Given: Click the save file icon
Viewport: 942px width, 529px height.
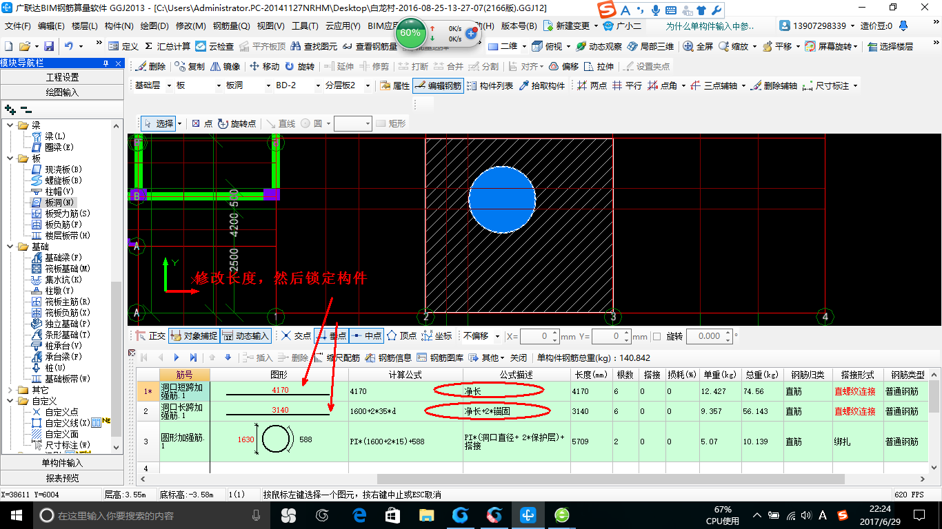Looking at the screenshot, I should [49, 46].
